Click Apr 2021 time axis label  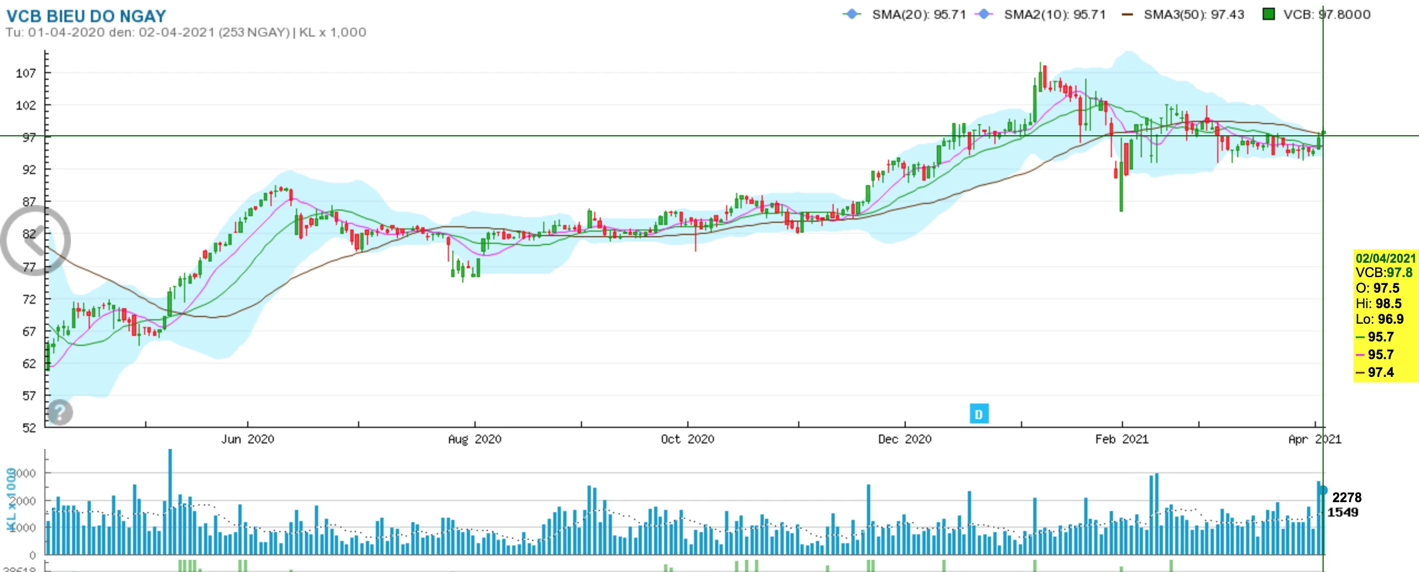click(1315, 440)
